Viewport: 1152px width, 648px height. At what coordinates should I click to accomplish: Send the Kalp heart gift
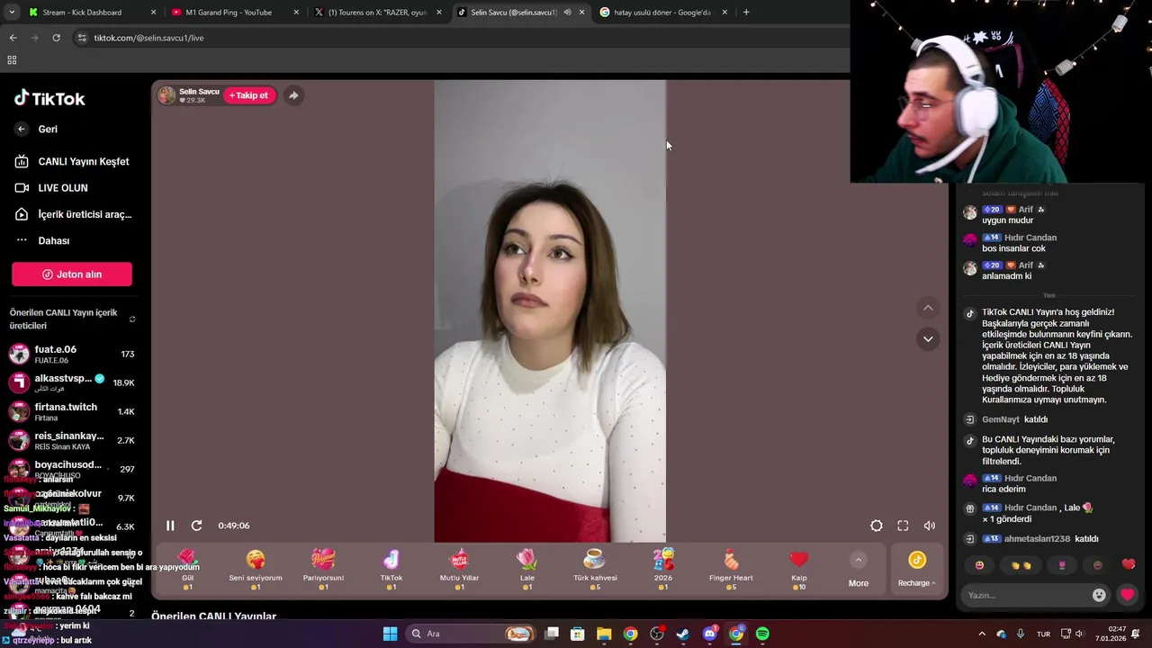coord(799,569)
